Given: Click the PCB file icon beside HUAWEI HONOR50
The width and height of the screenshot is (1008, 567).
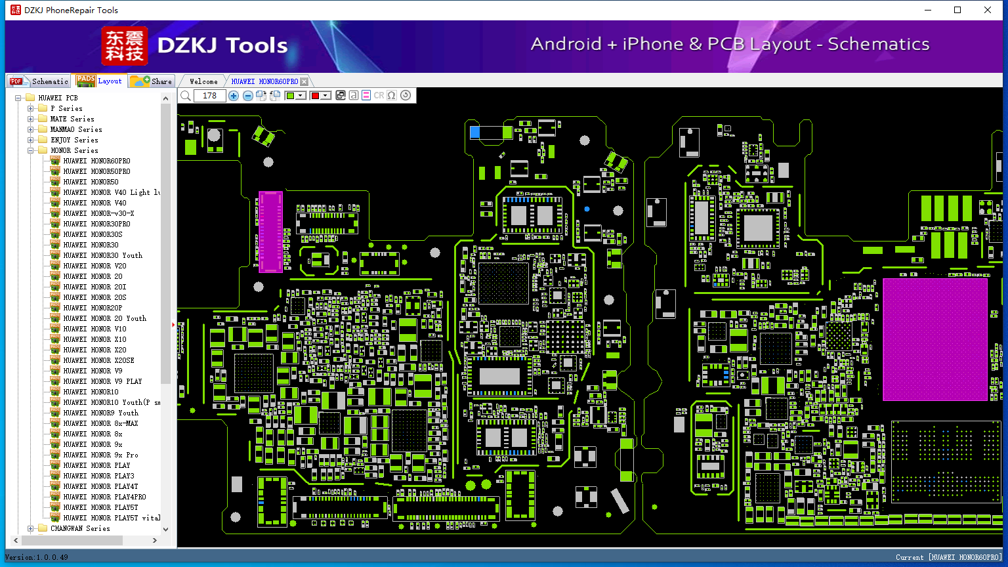Looking at the screenshot, I should tap(55, 182).
